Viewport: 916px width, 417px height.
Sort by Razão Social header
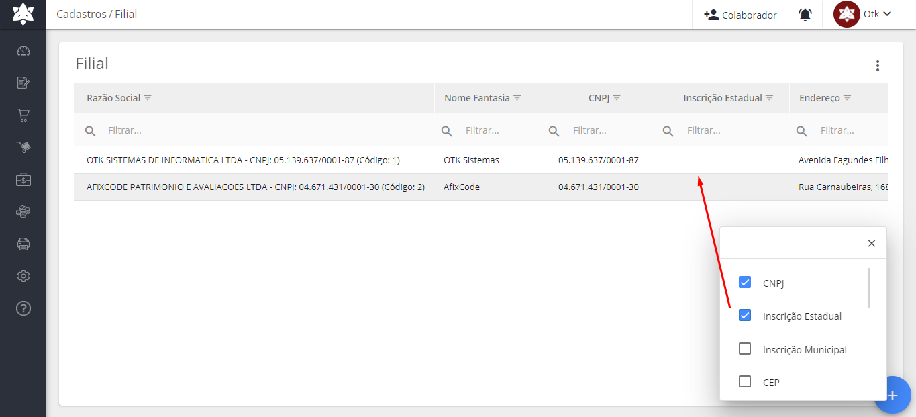113,98
